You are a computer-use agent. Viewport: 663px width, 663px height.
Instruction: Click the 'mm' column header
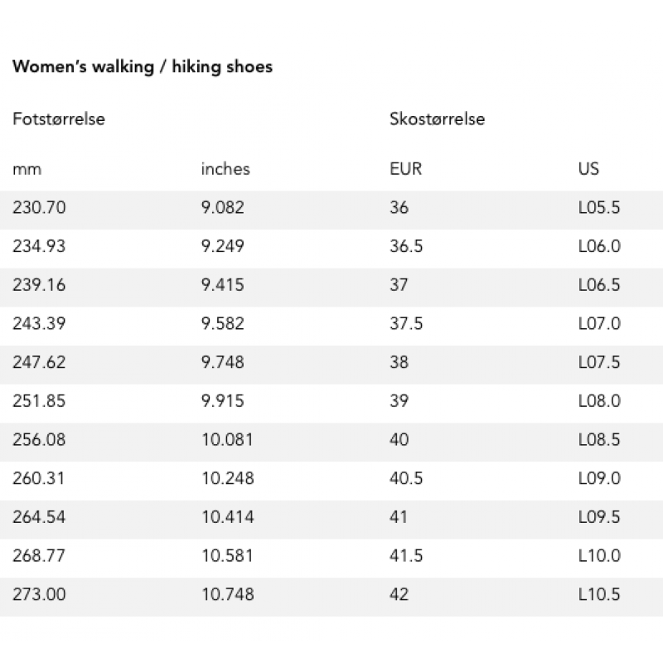coord(27,169)
